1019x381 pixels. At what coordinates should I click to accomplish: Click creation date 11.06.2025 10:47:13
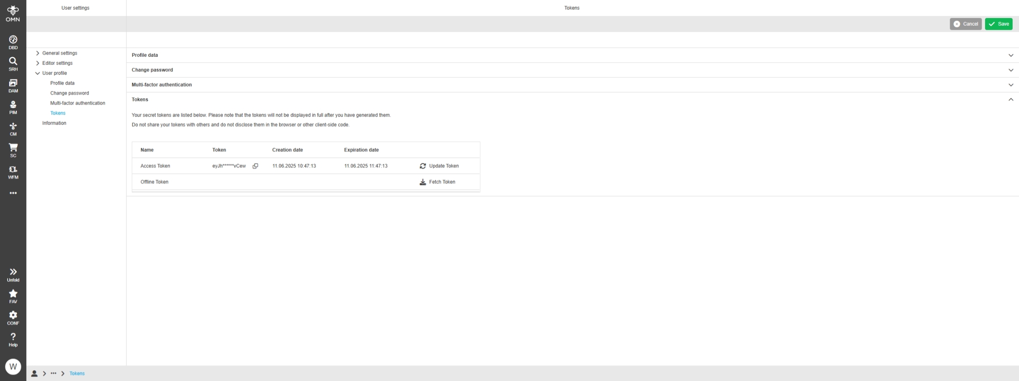(x=294, y=166)
